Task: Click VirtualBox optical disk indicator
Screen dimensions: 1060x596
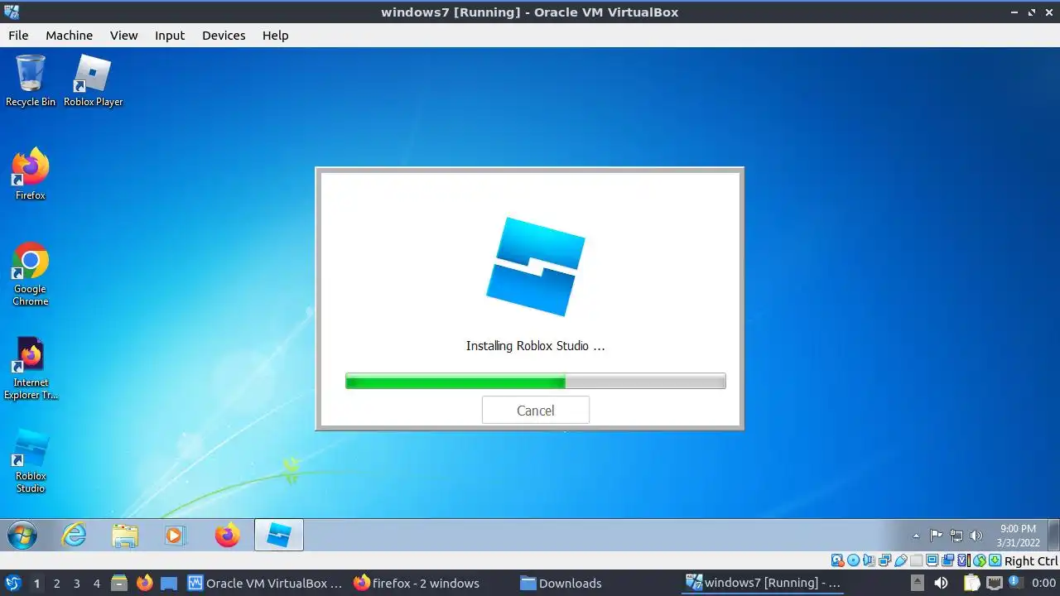Action: (x=854, y=560)
